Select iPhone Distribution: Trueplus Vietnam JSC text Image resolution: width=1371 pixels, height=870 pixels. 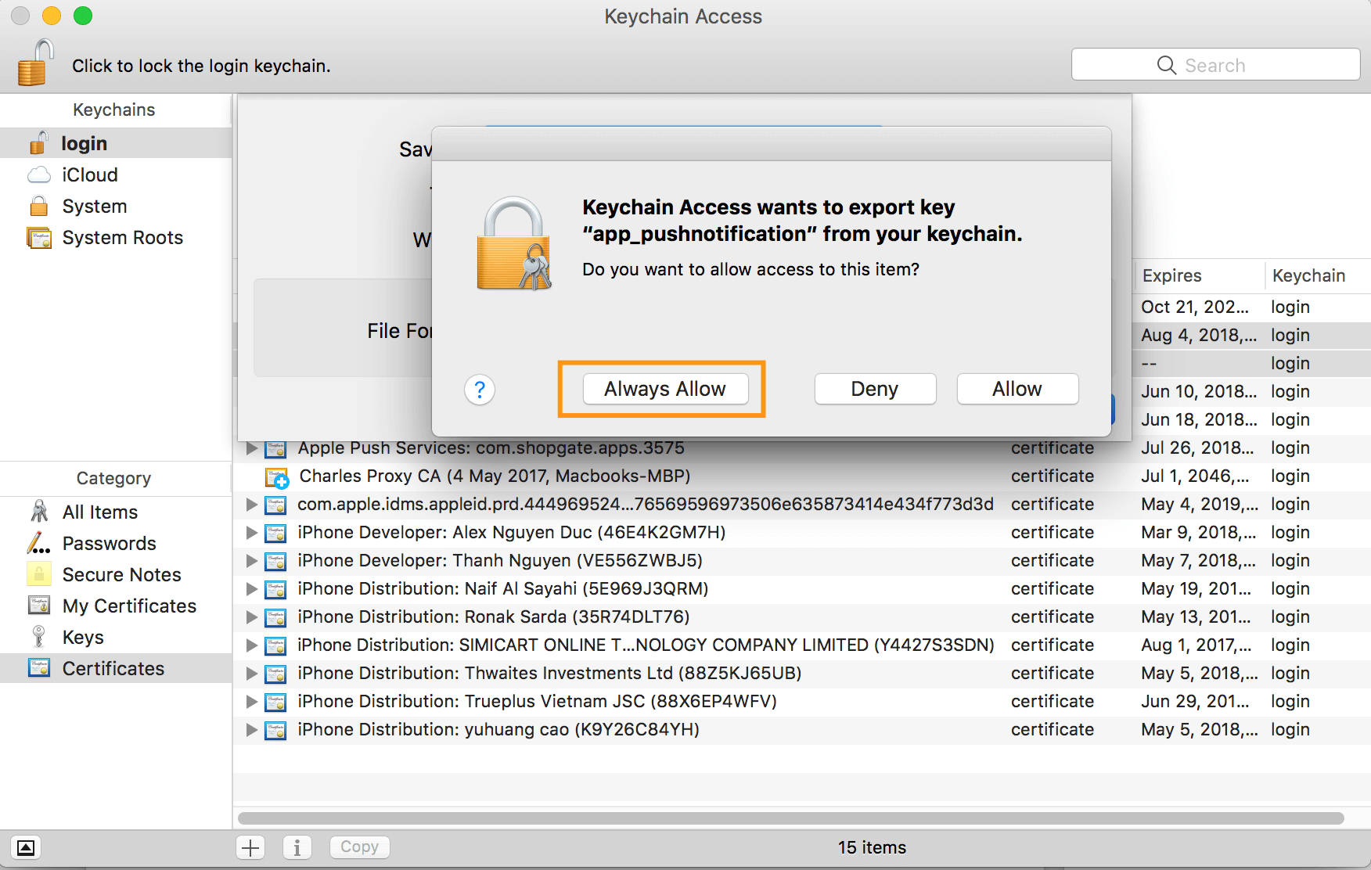pyautogui.click(x=537, y=702)
